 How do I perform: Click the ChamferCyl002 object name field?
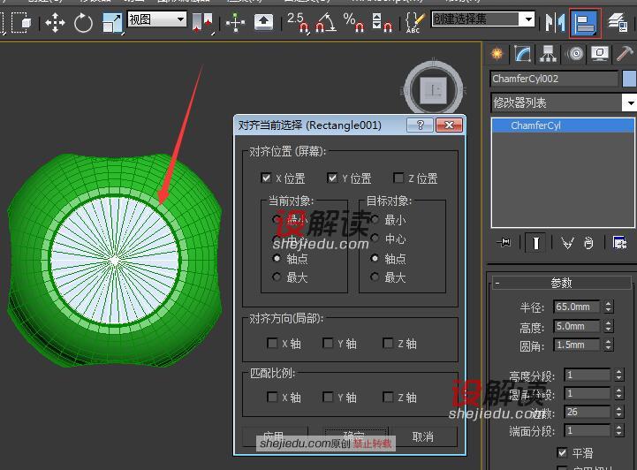coord(555,79)
